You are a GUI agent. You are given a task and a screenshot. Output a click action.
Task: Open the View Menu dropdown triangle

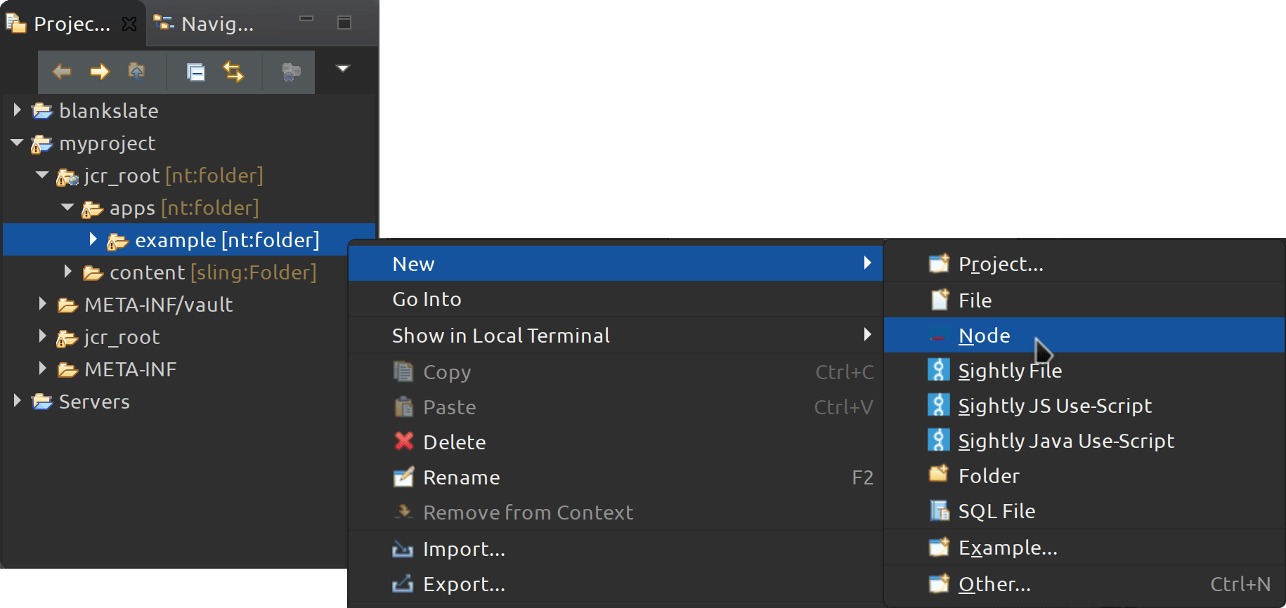[x=343, y=68]
